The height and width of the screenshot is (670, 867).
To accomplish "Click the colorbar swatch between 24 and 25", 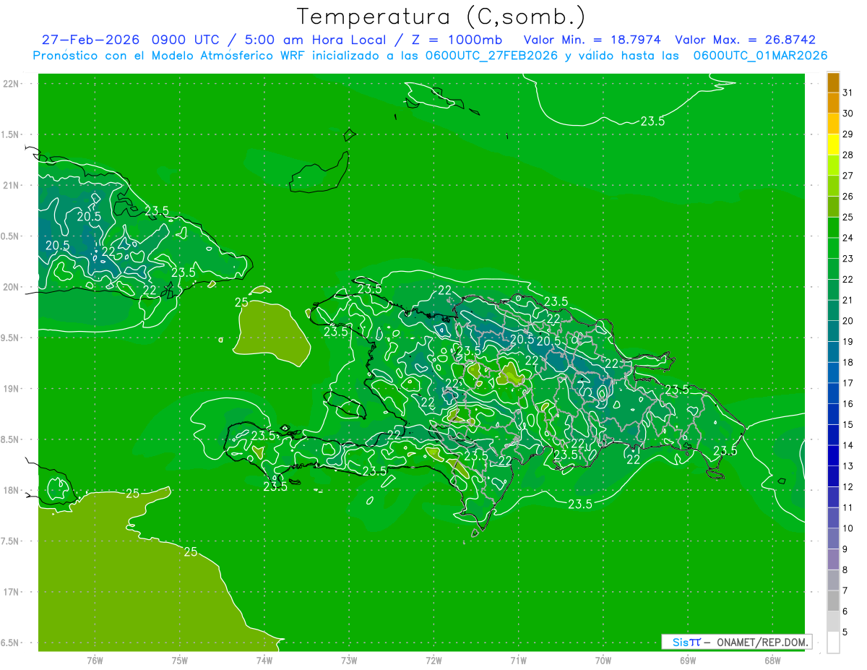I will 833,228.
